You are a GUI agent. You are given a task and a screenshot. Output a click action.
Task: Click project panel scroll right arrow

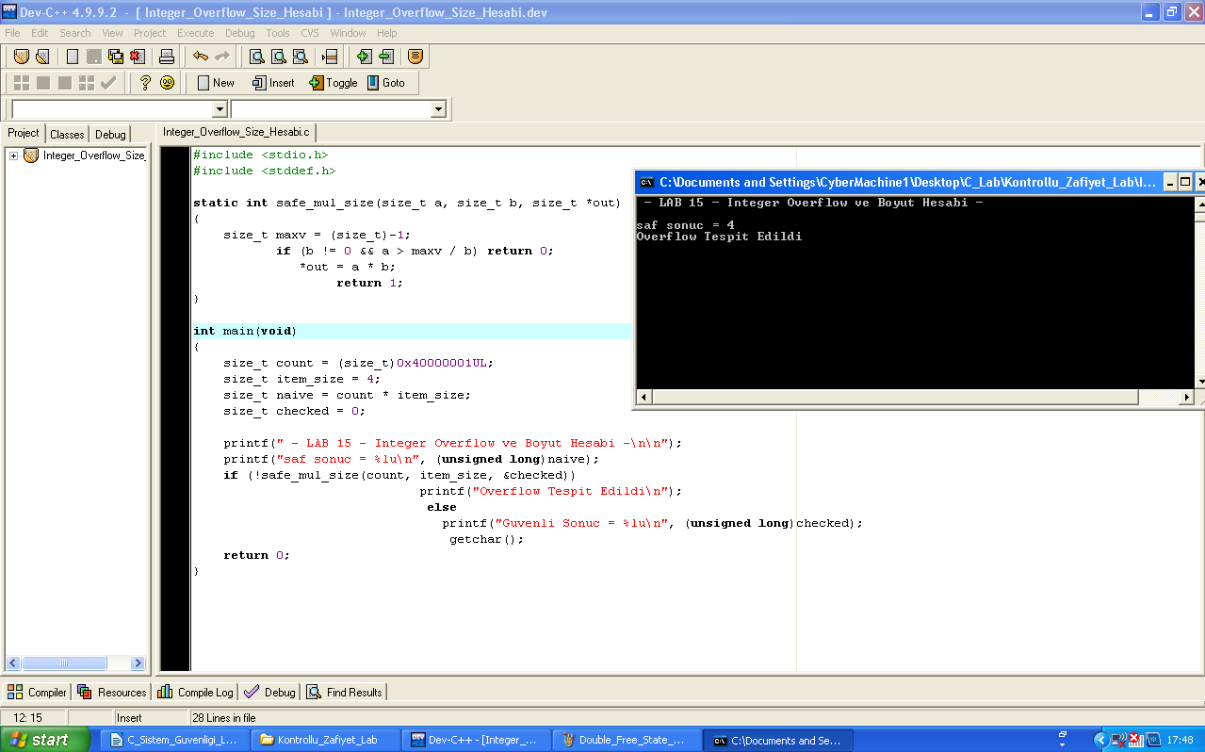click(x=138, y=662)
